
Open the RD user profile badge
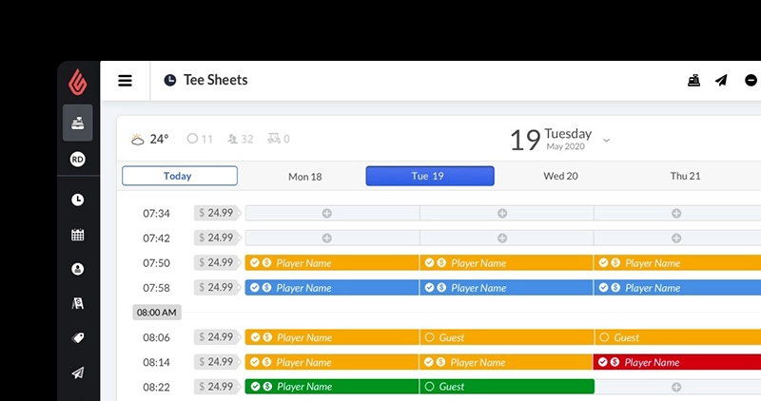(78, 159)
